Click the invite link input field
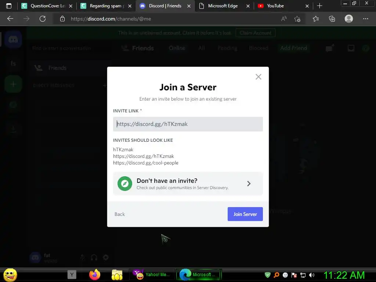The image size is (376, 282). click(x=188, y=124)
